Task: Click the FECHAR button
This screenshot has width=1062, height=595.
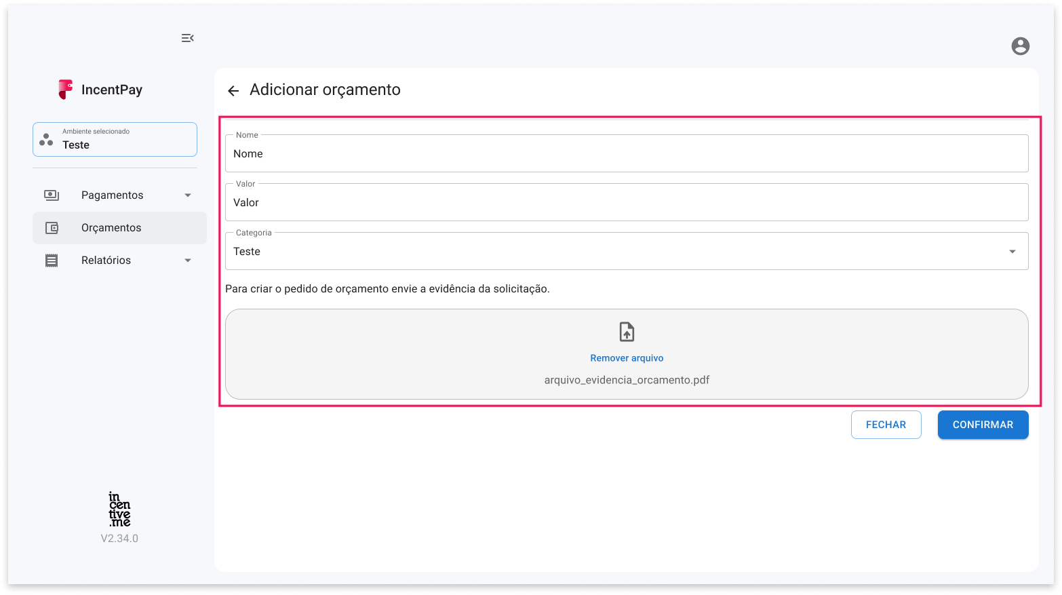Action: tap(886, 425)
